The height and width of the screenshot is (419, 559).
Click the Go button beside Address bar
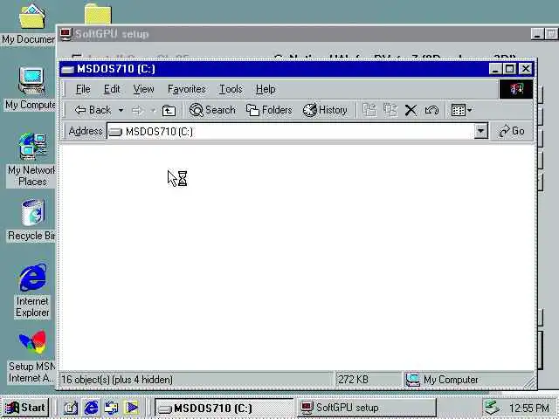pos(512,131)
